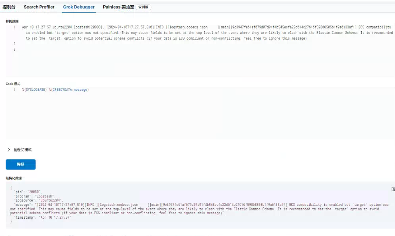This screenshot has width=395, height=236.
Task: Click the "program": "logstash" output line
Action: [x=35, y=197]
